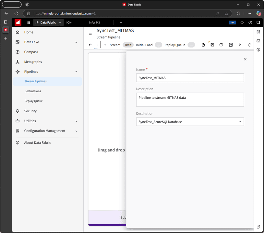
Task: Open the app launcher grid menu
Action: (x=28, y=22)
